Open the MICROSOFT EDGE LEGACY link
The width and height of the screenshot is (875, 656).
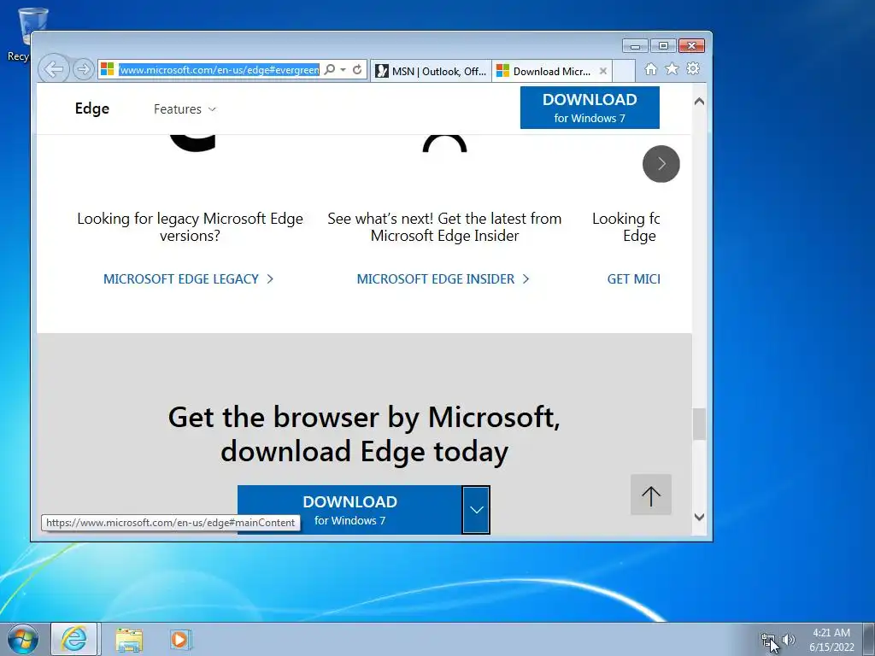pos(188,279)
